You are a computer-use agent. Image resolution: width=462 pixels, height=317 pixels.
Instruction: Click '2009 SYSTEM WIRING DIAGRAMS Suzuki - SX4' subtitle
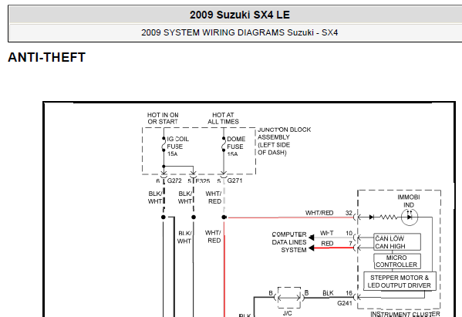pyautogui.click(x=239, y=32)
